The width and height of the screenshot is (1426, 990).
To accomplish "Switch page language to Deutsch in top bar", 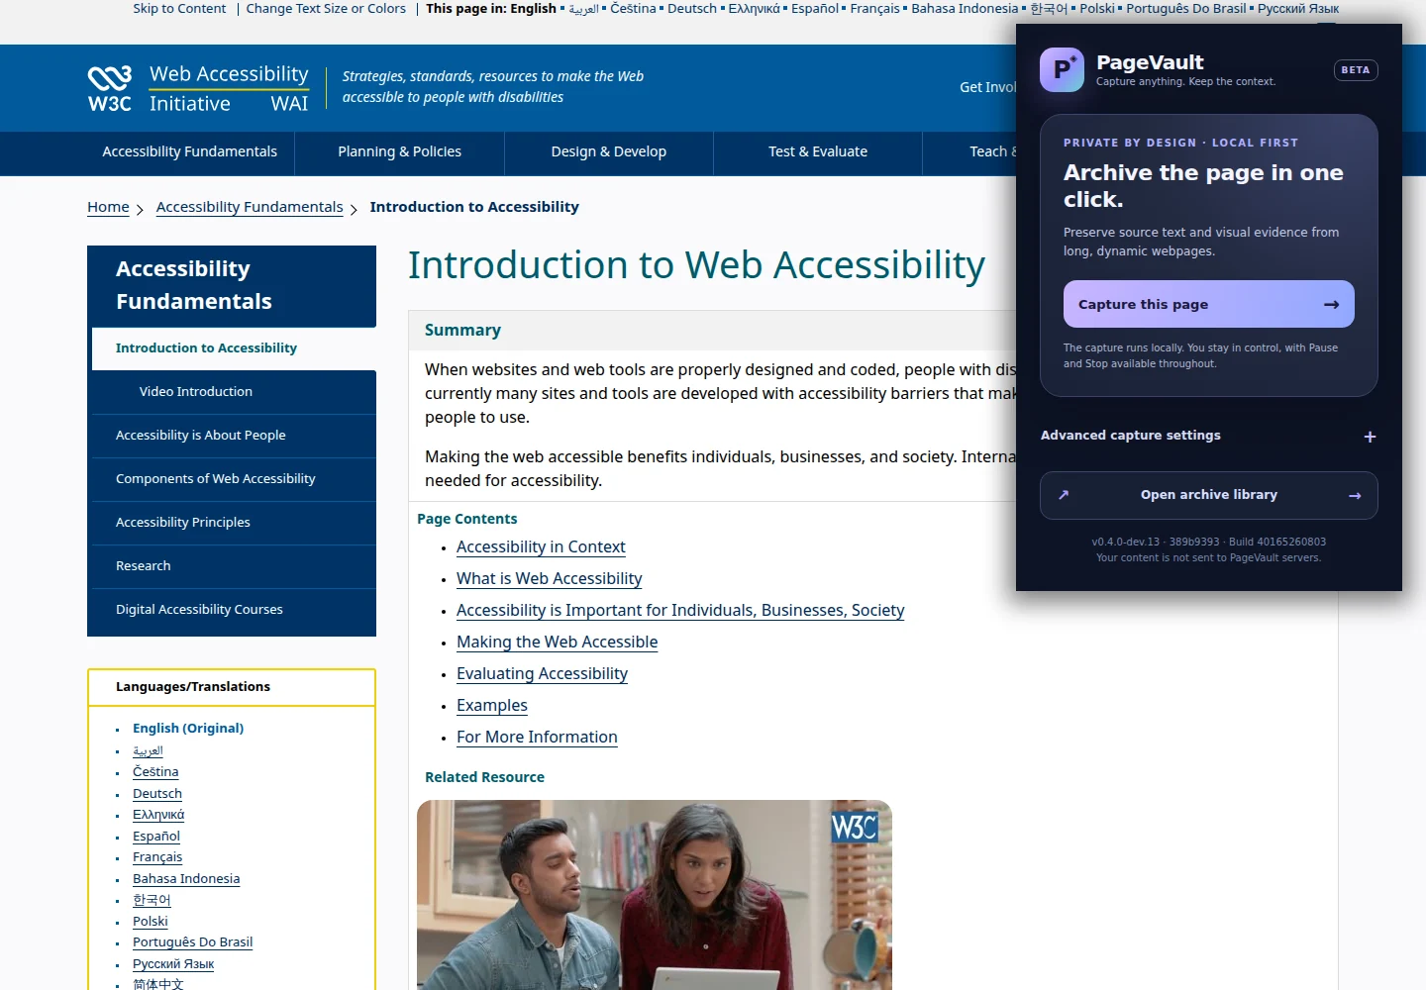I will (x=692, y=9).
